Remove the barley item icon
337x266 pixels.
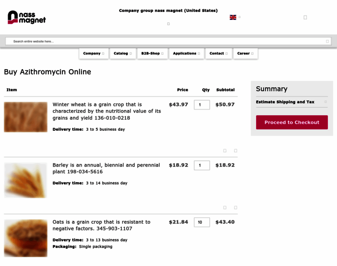[x=235, y=207]
